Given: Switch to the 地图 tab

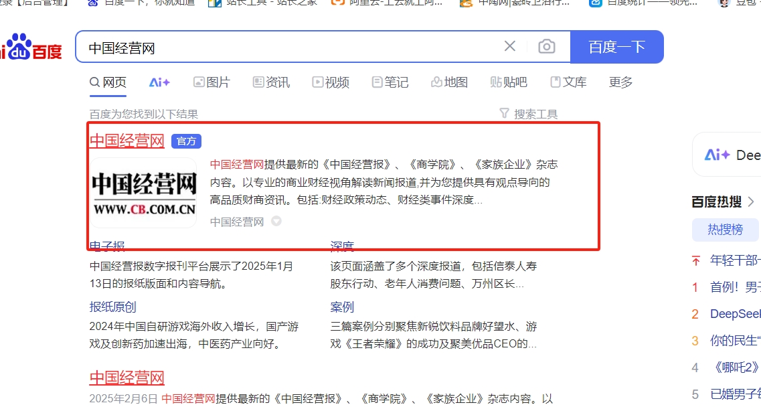Looking at the screenshot, I should pyautogui.click(x=449, y=82).
